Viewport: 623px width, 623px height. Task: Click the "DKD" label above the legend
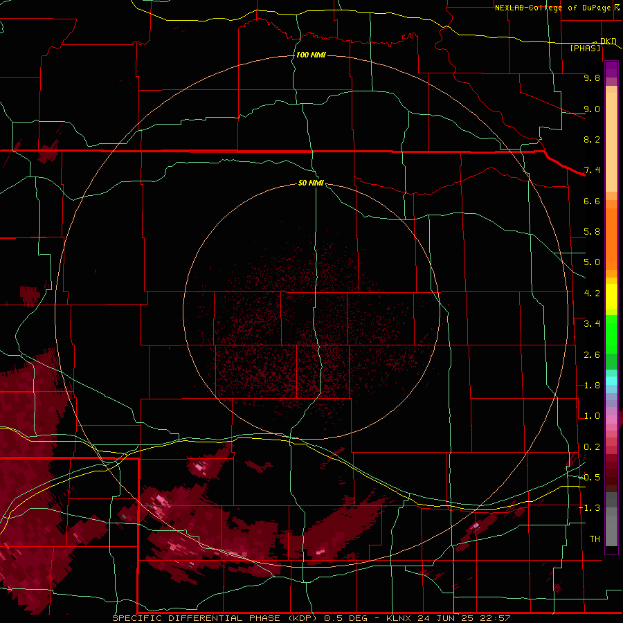click(608, 41)
